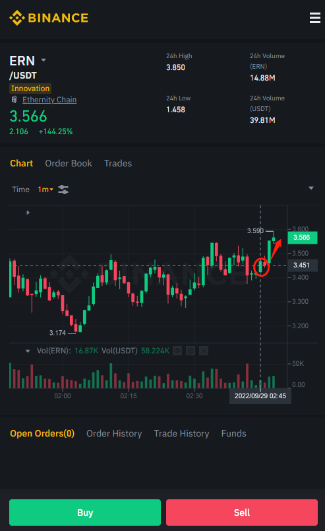Click the +144.25% change text
This screenshot has width=325, height=531.
tap(55, 131)
